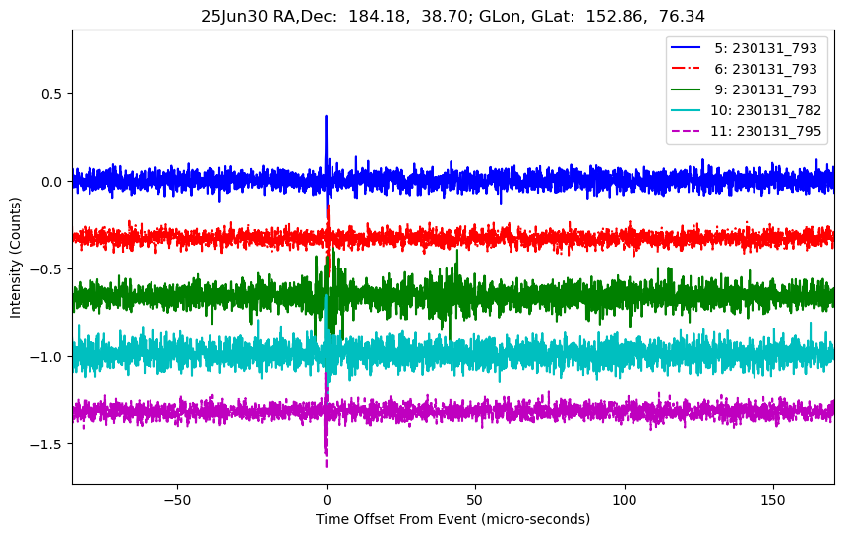Click the red dash-dot legend line sample

(x=686, y=68)
